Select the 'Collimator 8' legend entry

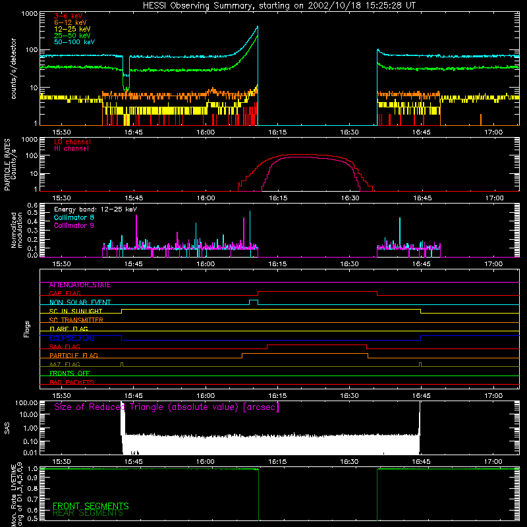click(74, 217)
